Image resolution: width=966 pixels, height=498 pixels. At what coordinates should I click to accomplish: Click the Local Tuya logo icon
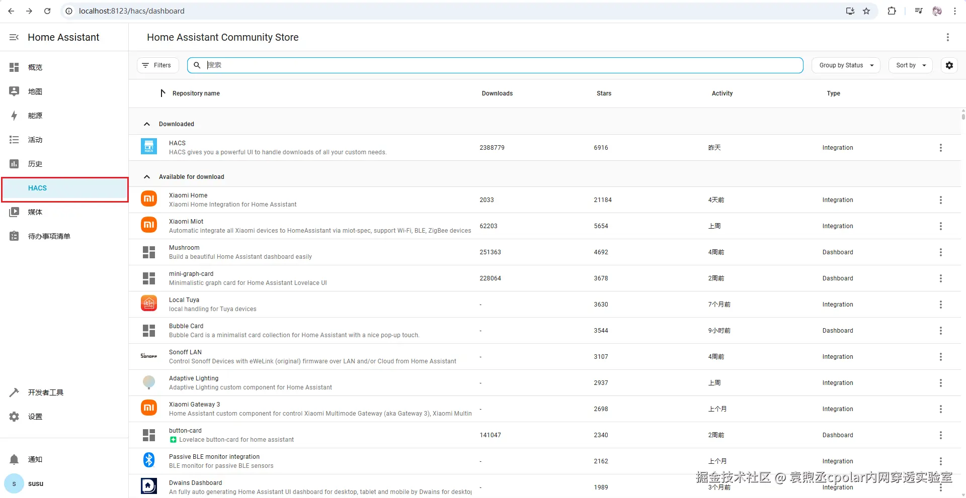click(x=149, y=303)
